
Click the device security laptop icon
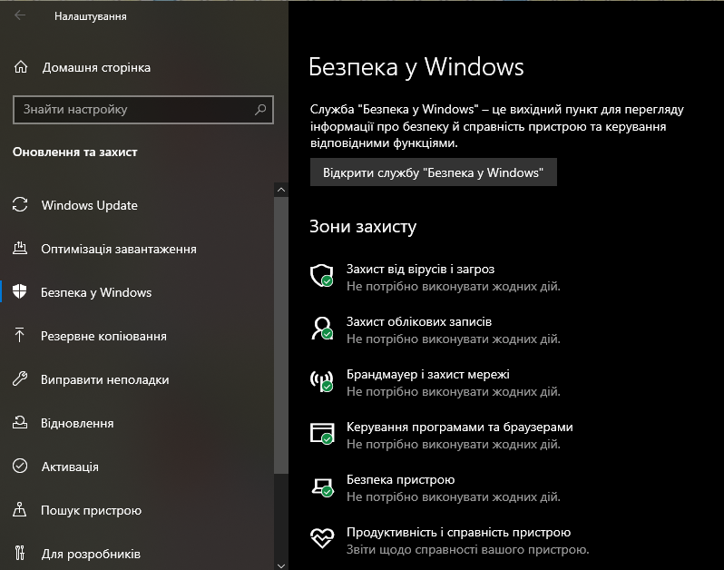tap(322, 487)
